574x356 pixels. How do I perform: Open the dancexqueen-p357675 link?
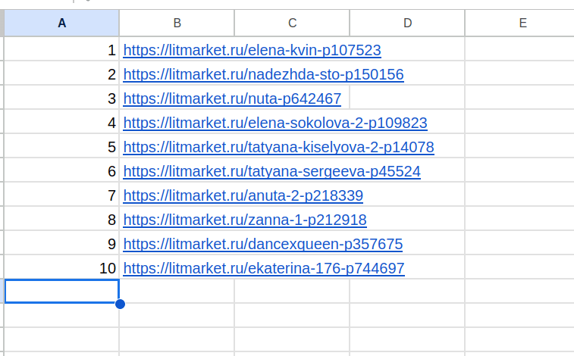(x=262, y=245)
